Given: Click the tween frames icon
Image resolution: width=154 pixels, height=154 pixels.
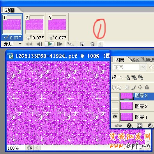Looking at the screenshot, I should tap(71, 44).
